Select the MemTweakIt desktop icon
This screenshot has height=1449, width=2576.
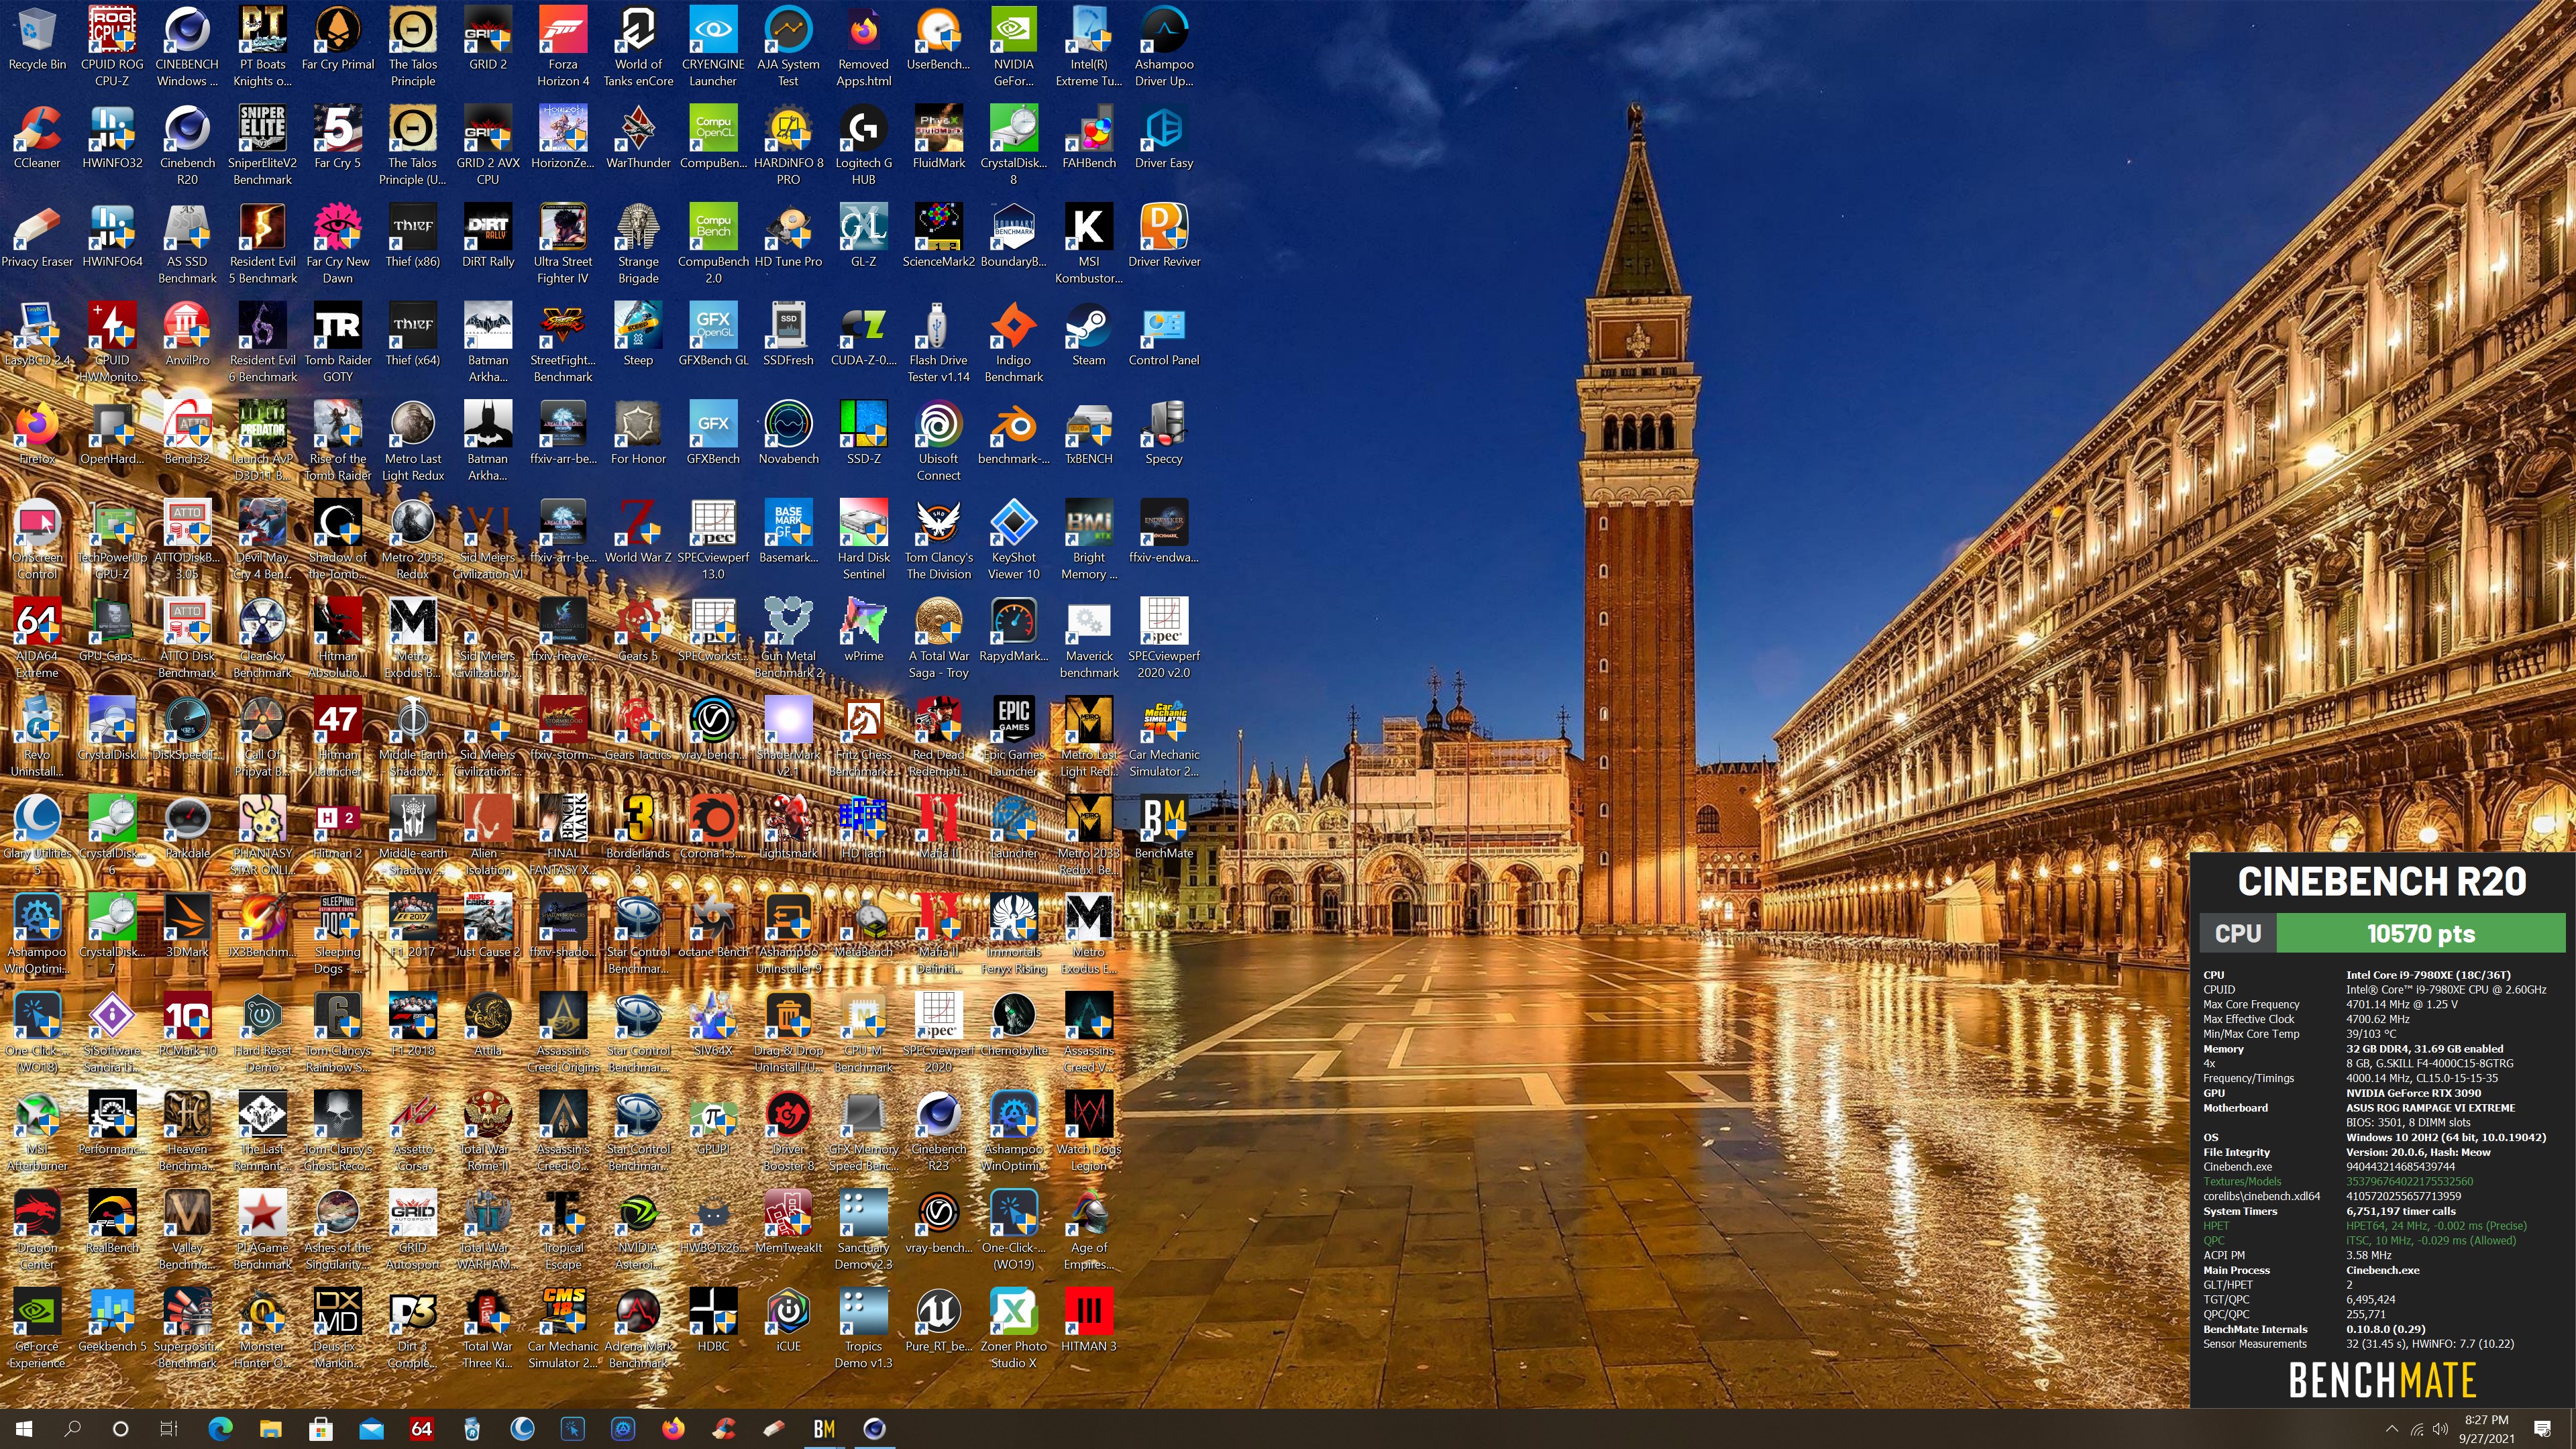[788, 1223]
